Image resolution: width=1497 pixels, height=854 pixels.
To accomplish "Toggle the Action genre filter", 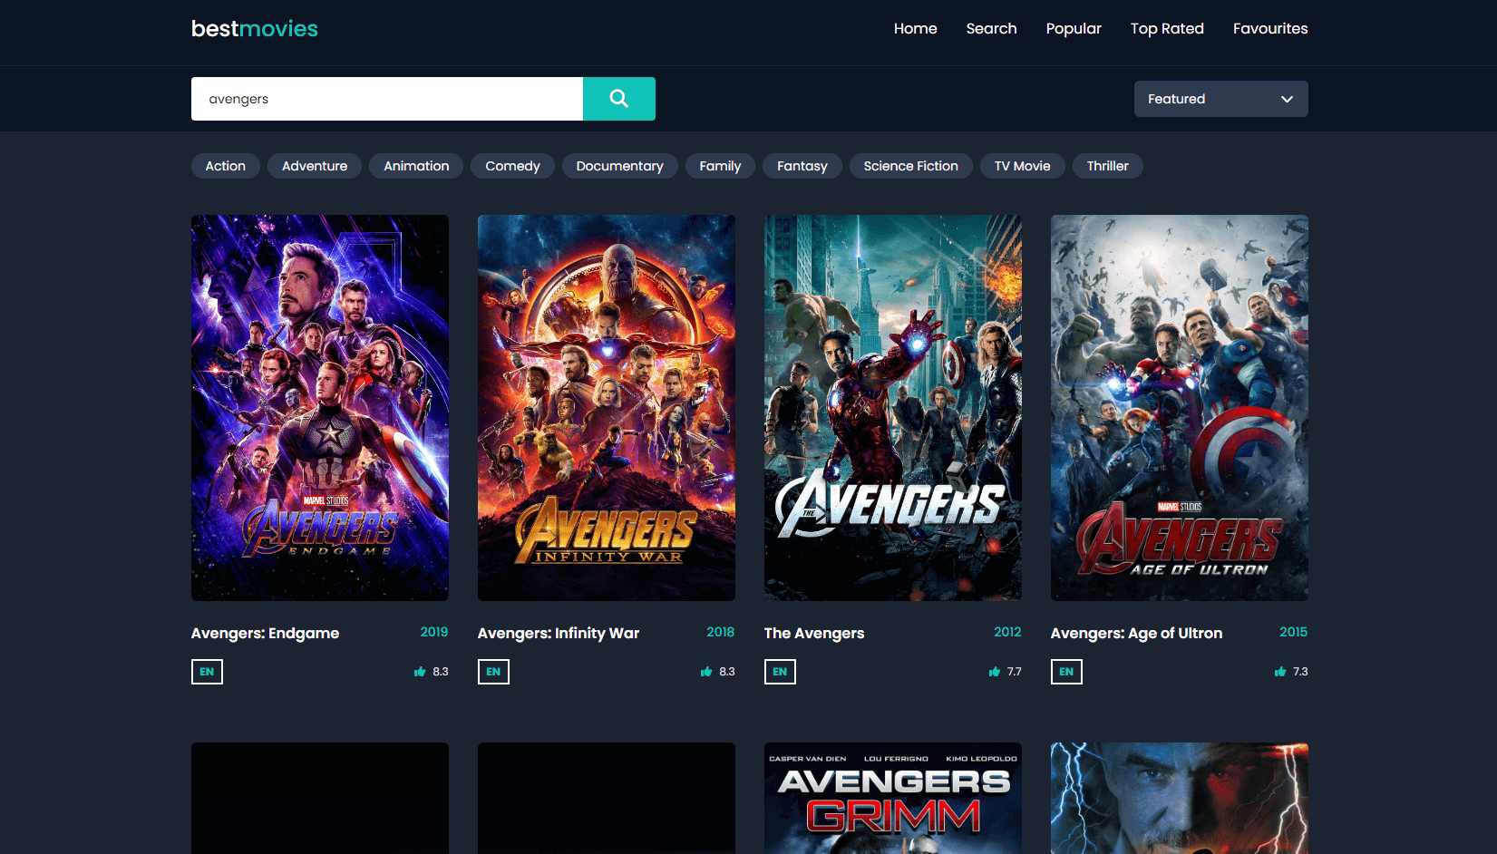I will coord(226,166).
